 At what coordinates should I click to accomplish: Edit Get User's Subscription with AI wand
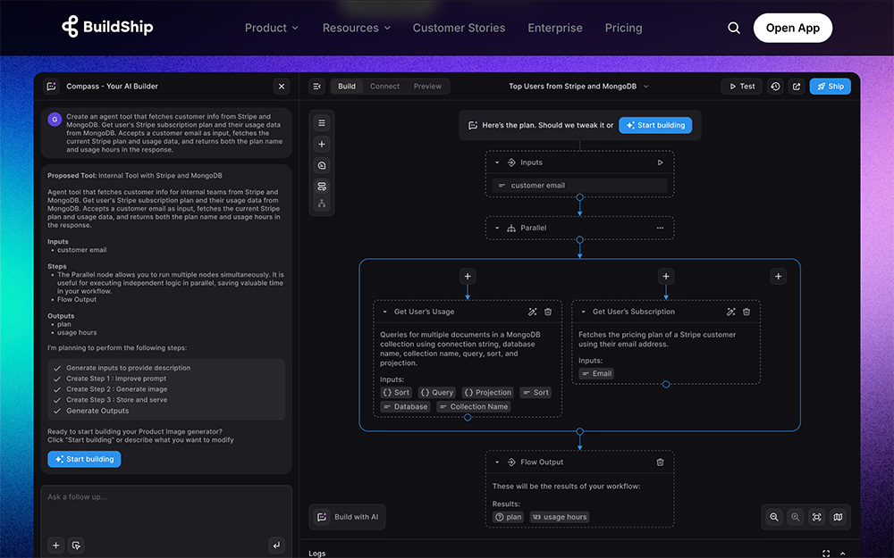point(730,312)
